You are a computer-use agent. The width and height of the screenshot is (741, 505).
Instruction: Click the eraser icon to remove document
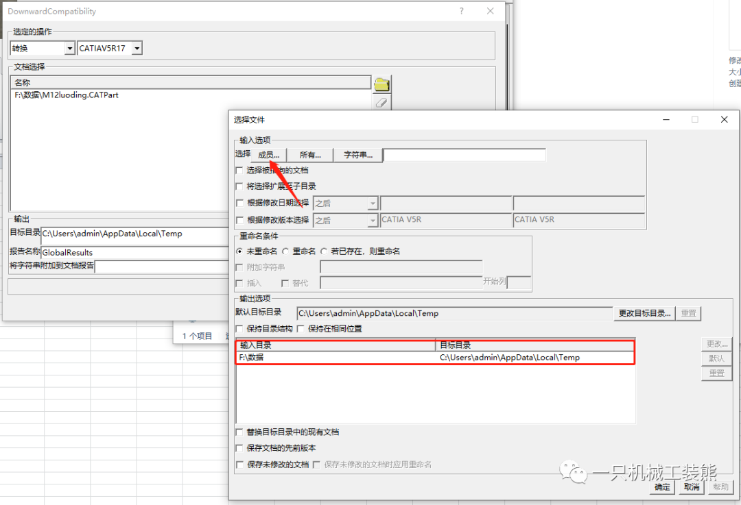coord(381,102)
